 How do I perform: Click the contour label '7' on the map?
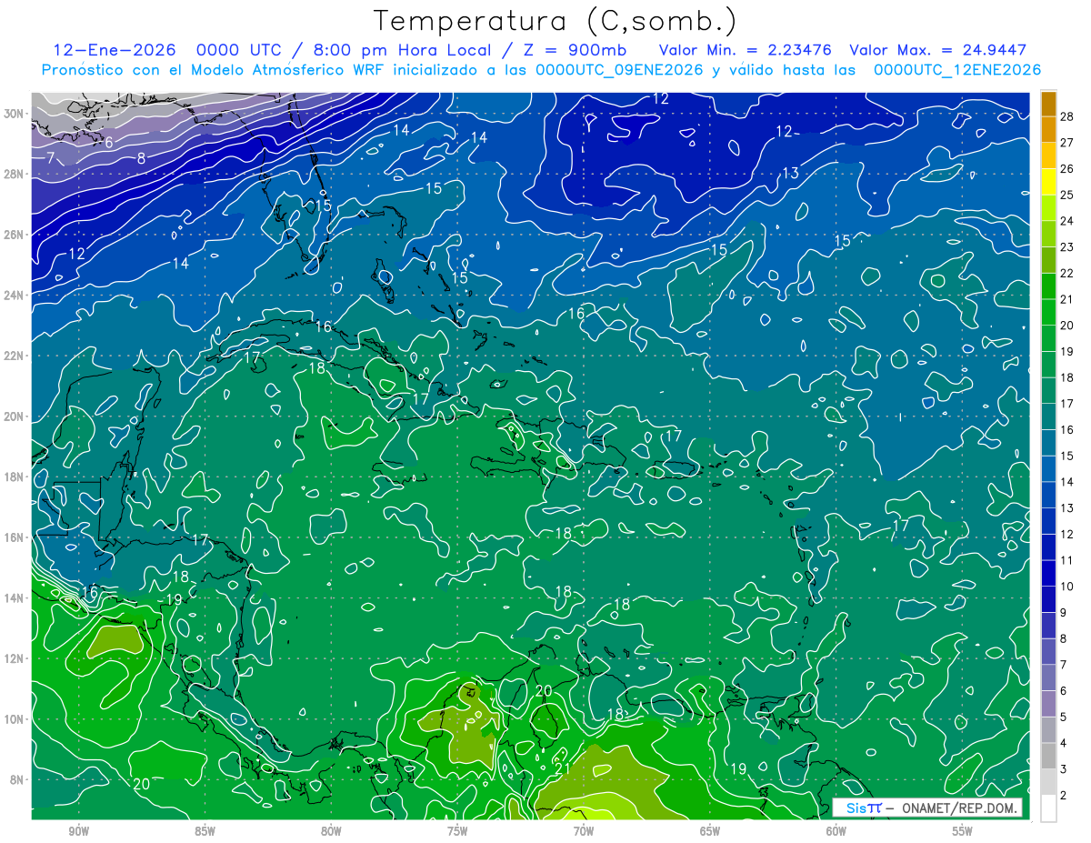[51, 158]
